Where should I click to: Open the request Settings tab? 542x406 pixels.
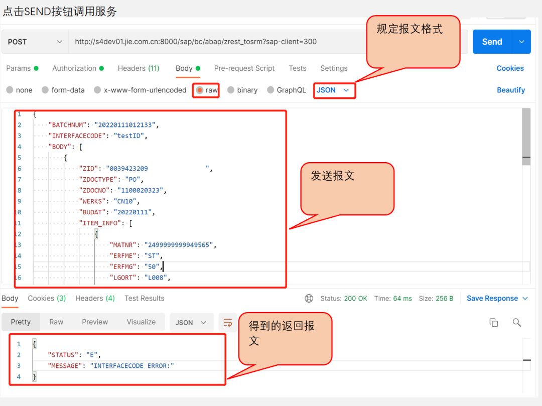334,68
